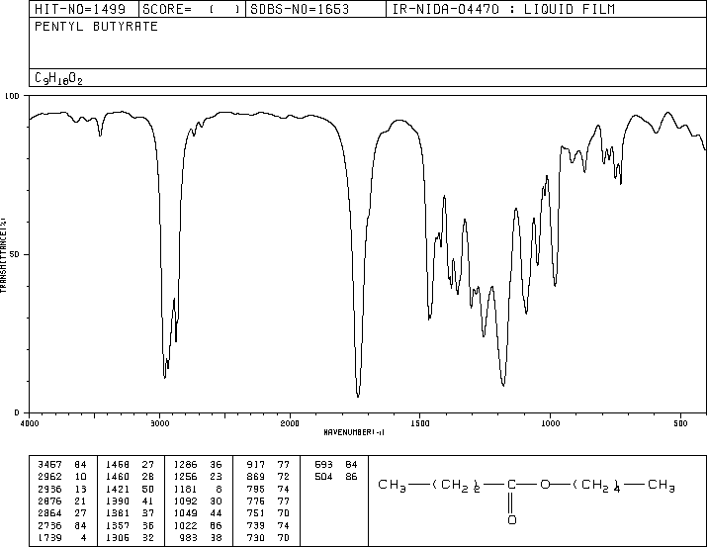Viewport: 707px width, 547px height.
Task: Select the 2000 wavenumber axis label
Action: pyautogui.click(x=290, y=423)
